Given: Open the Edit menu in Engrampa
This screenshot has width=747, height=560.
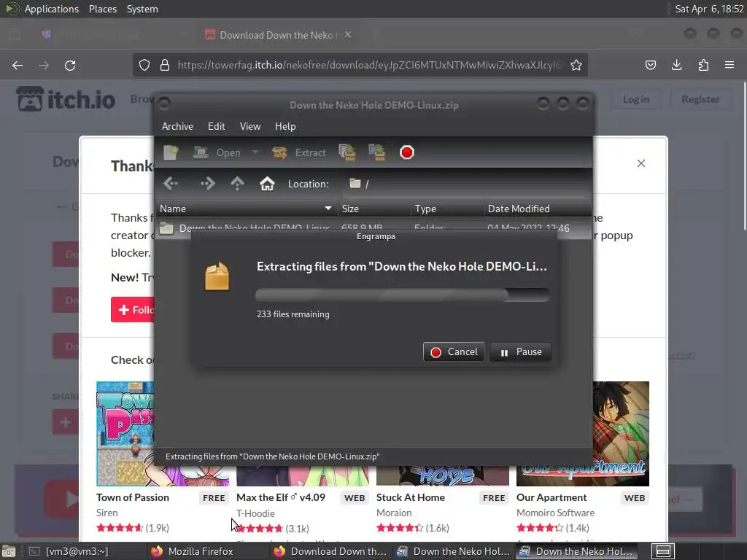Looking at the screenshot, I should pos(216,126).
